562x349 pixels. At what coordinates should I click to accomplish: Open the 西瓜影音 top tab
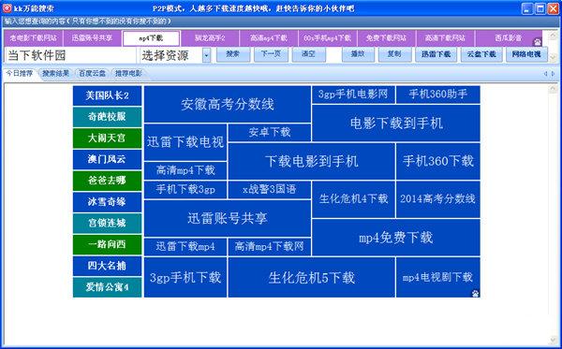[509, 38]
